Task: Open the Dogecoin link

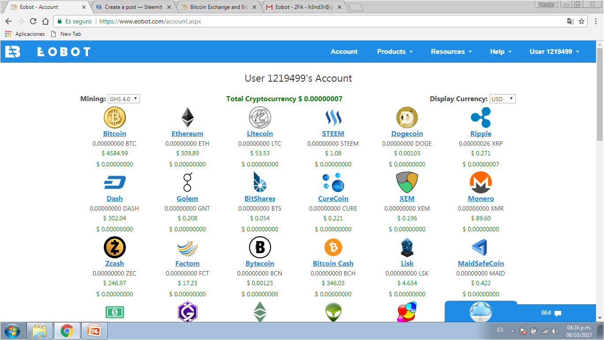Action: click(407, 134)
